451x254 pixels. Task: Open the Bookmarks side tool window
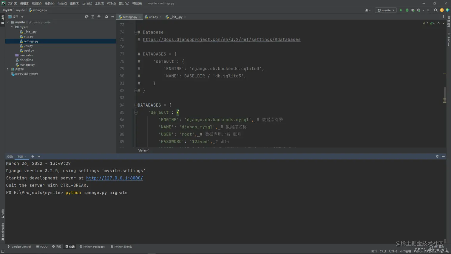tap(3, 232)
